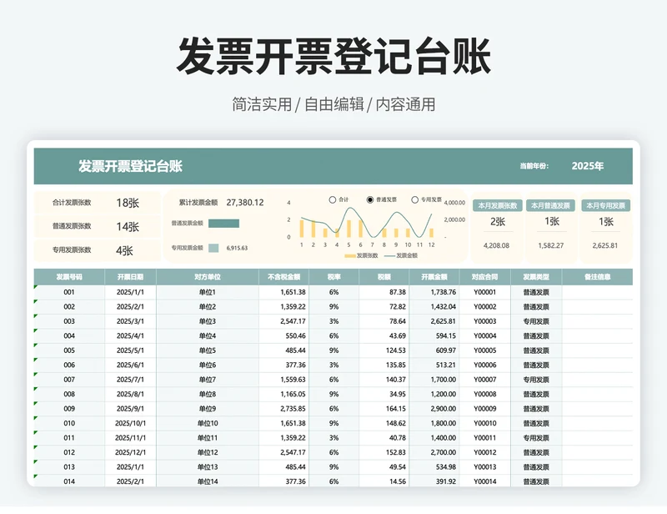Screen dimensions: 667x514
Task: Click the invoice amount 534.98
Action: click(434, 466)
